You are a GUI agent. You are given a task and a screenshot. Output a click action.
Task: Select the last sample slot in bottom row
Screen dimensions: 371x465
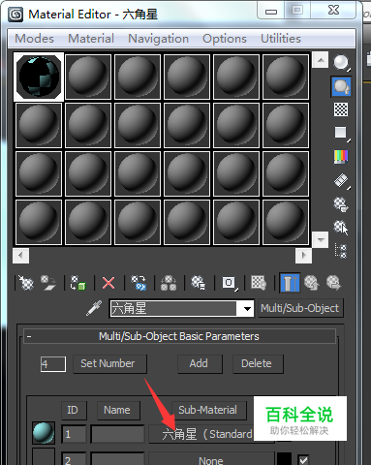pyautogui.click(x=286, y=222)
